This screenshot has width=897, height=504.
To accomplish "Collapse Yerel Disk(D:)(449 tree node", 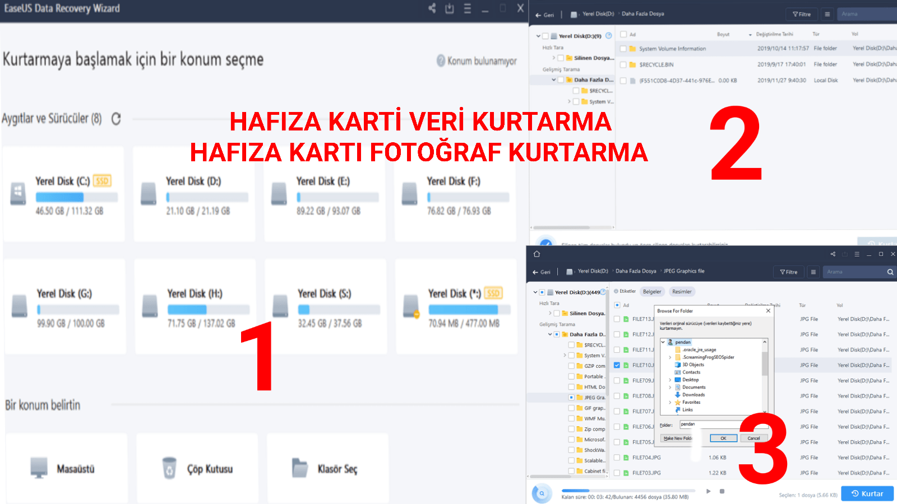I will (x=535, y=292).
